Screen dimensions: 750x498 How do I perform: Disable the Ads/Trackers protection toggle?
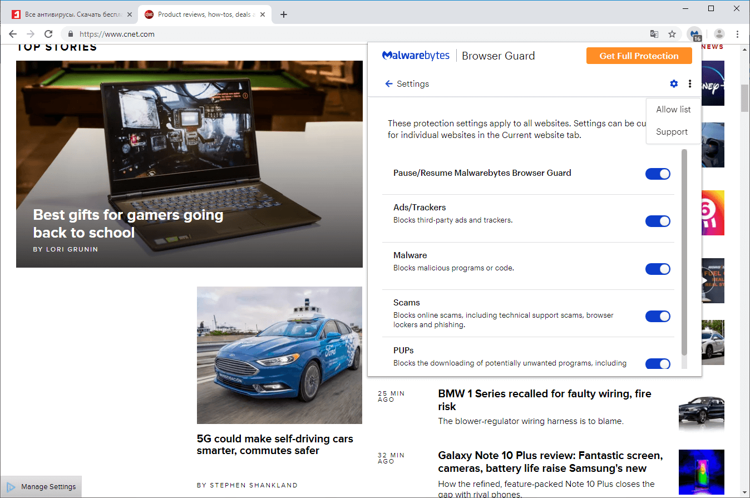(x=658, y=221)
